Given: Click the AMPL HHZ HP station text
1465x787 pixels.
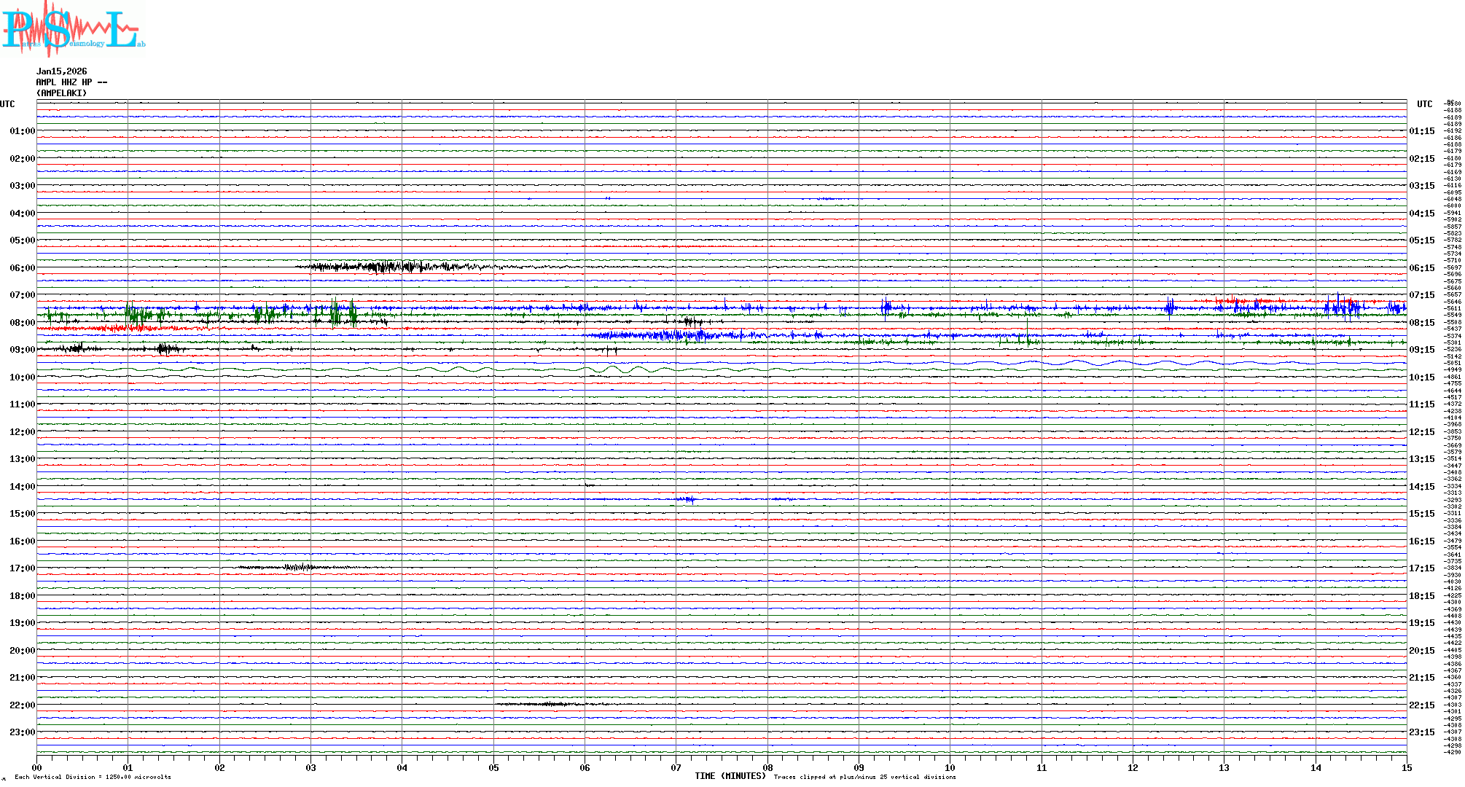Looking at the screenshot, I should tap(71, 82).
